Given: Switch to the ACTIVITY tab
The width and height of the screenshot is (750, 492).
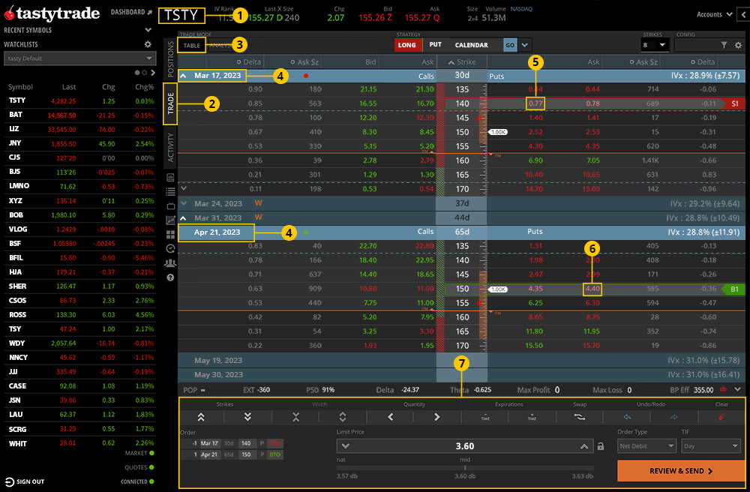Looking at the screenshot, I should point(170,147).
